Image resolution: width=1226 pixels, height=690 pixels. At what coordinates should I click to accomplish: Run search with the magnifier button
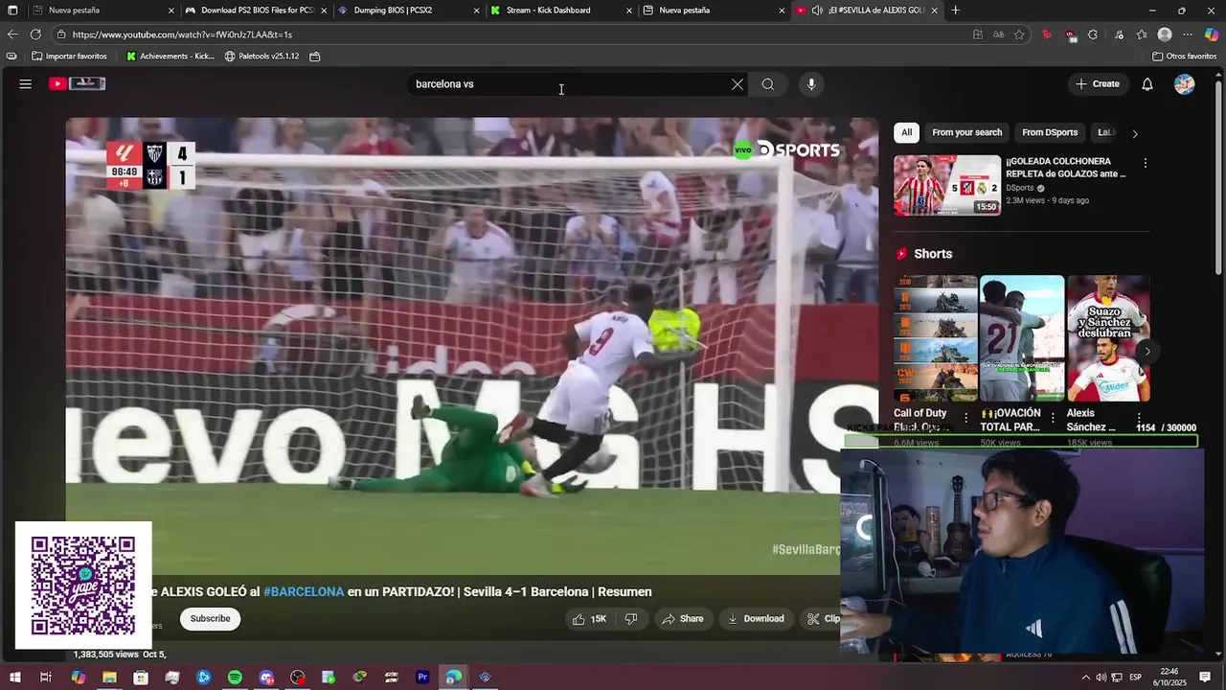click(768, 84)
